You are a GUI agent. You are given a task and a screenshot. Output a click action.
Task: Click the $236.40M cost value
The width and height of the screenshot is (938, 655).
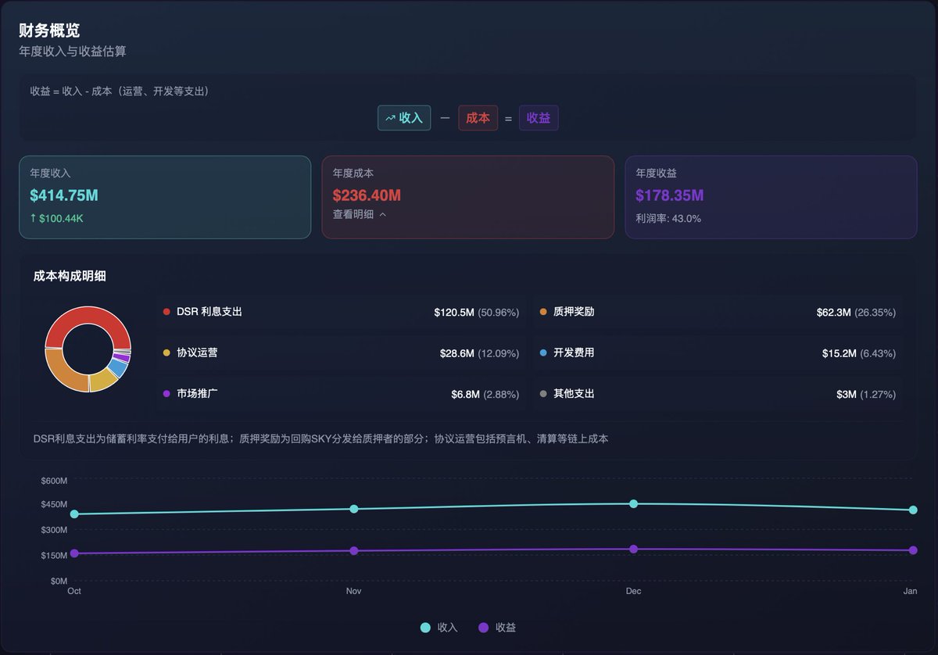tap(367, 195)
